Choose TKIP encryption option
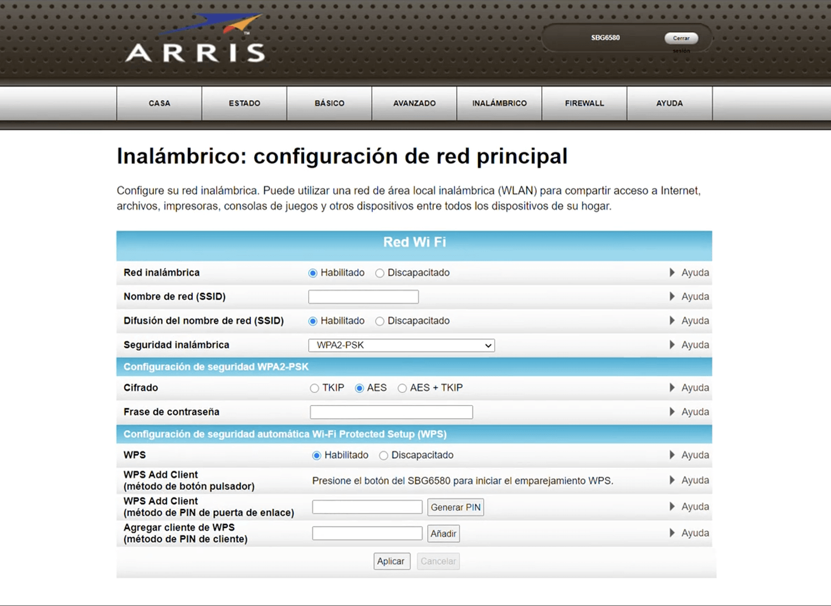 coord(315,388)
